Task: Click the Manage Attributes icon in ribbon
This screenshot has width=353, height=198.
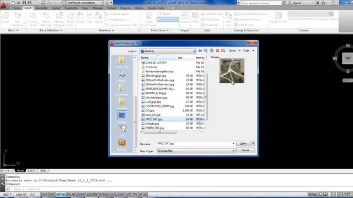Action: click(x=59, y=19)
